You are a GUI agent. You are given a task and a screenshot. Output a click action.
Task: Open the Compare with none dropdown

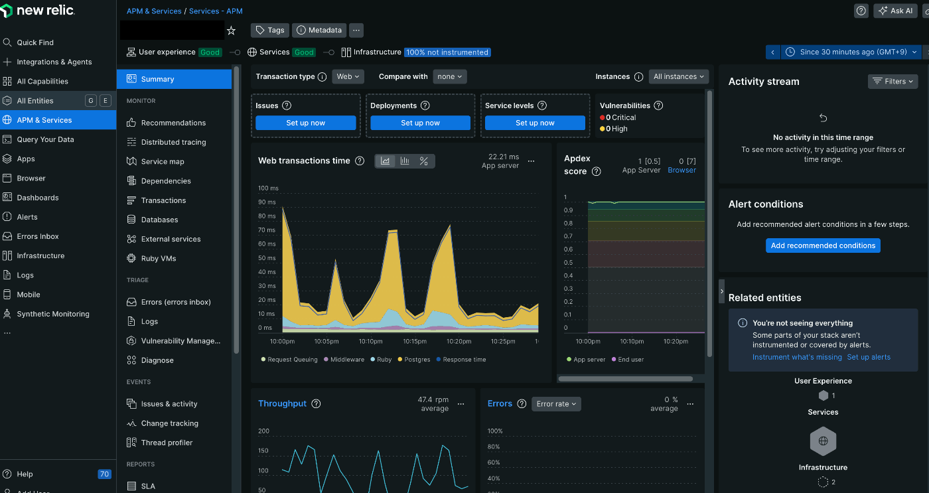point(450,77)
